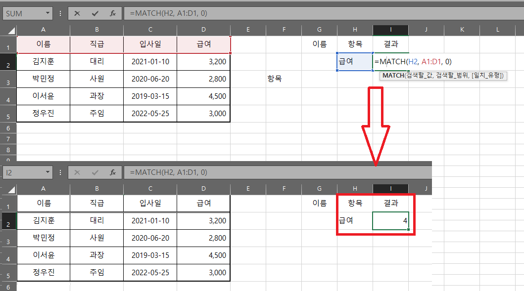Click the Cancel (X) icon in top formula bar

coord(77,14)
